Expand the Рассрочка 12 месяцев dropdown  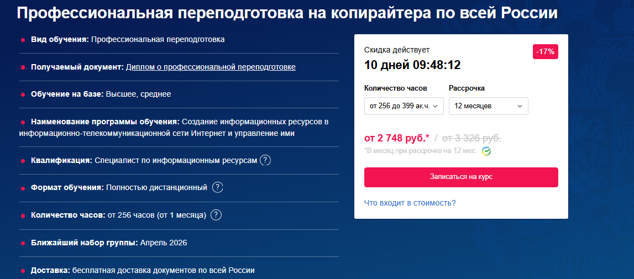(488, 106)
